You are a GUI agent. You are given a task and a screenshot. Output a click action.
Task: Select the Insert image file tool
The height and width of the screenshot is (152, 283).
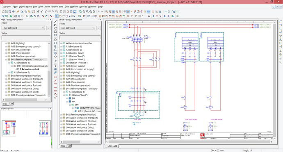tap(55, 69)
